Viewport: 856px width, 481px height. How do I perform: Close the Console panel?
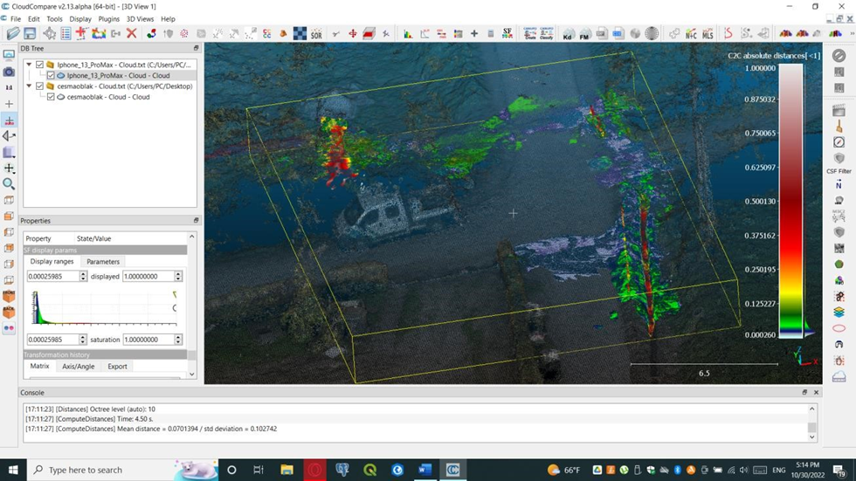point(816,393)
